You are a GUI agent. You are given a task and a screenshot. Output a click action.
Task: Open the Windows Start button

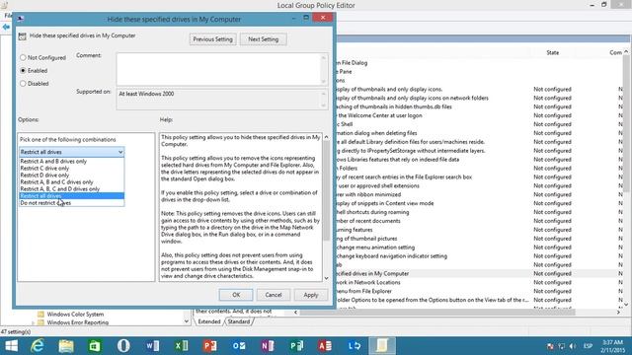coord(11,346)
